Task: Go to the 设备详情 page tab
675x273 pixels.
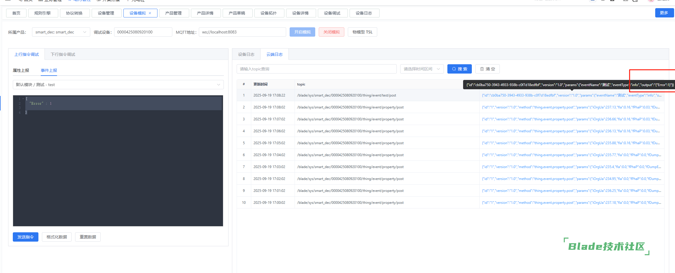Action: point(300,13)
